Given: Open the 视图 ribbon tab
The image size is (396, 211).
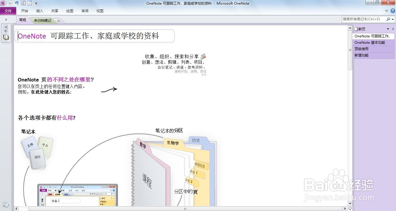Looking at the screenshot, I should (100, 11).
